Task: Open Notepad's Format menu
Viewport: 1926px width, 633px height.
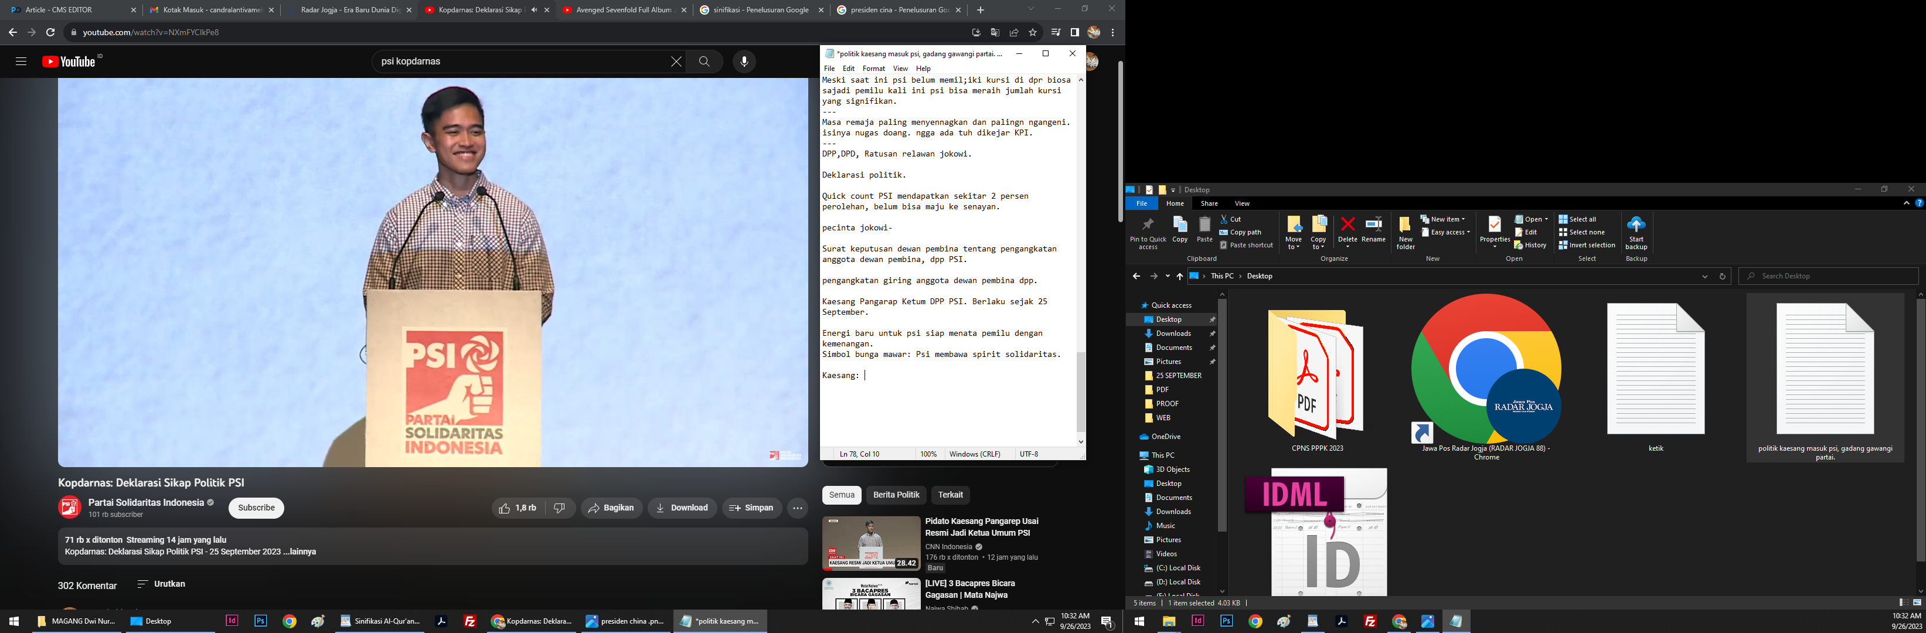Action: coord(873,68)
